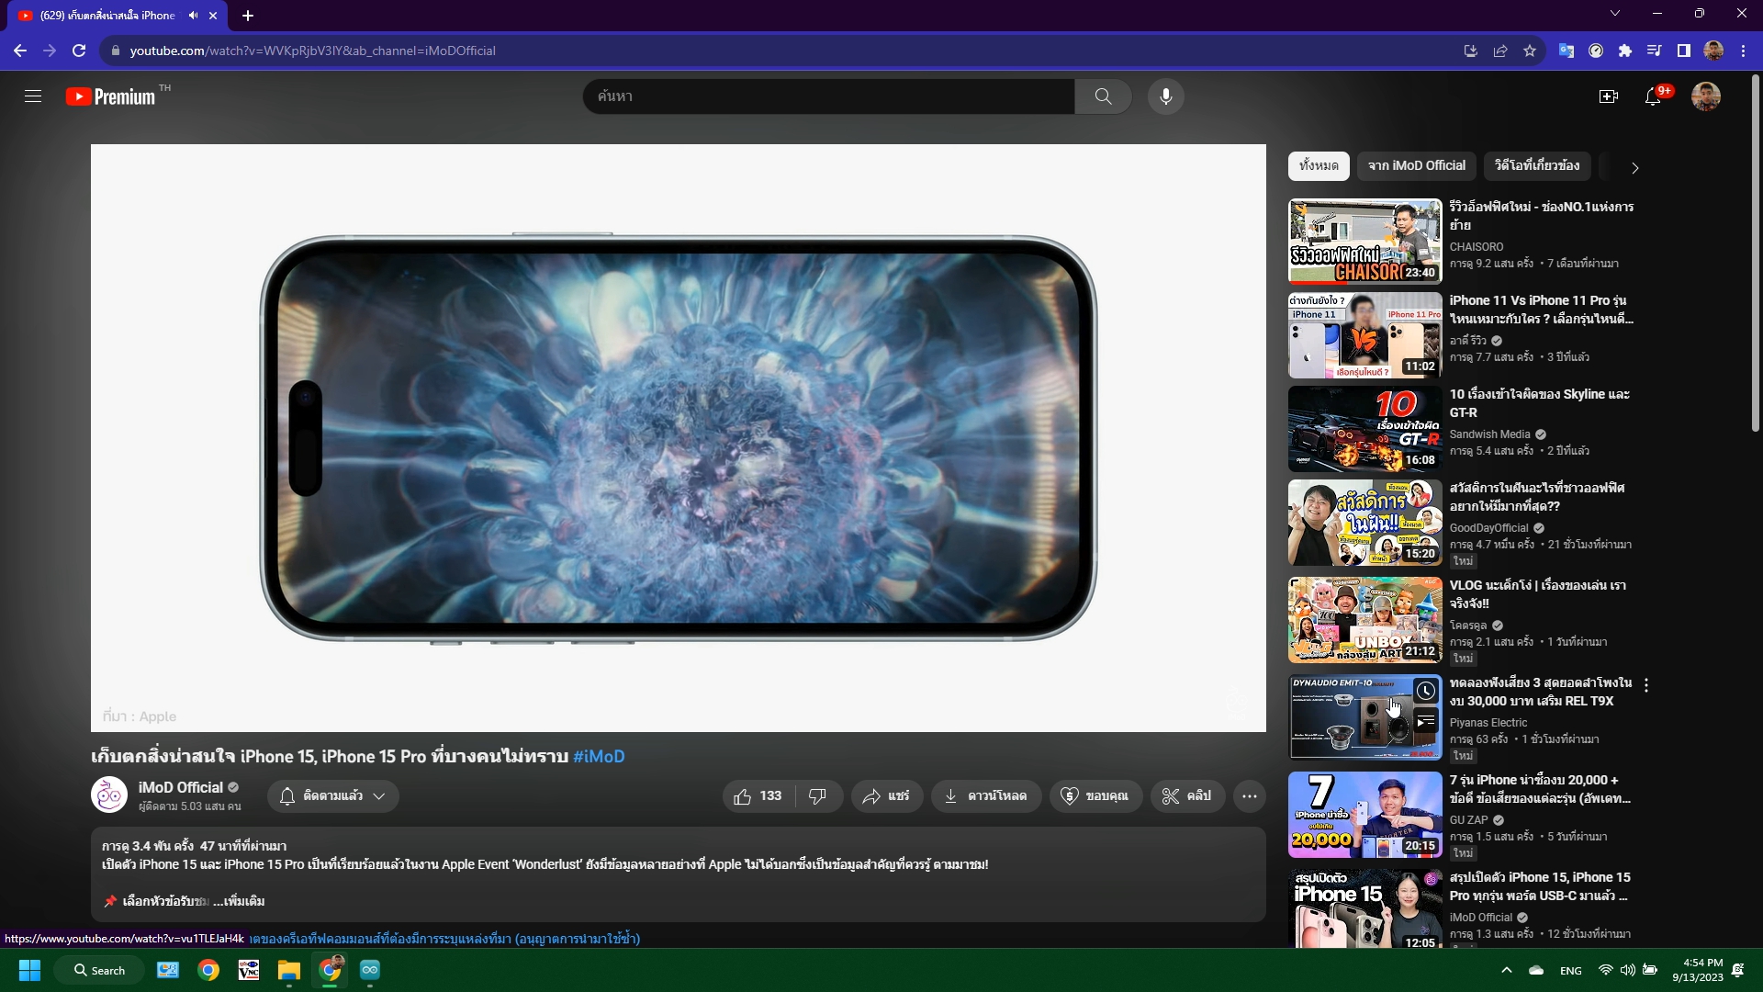Image resolution: width=1763 pixels, height=992 pixels.
Task: Start voice search with microphone icon
Action: [1165, 96]
